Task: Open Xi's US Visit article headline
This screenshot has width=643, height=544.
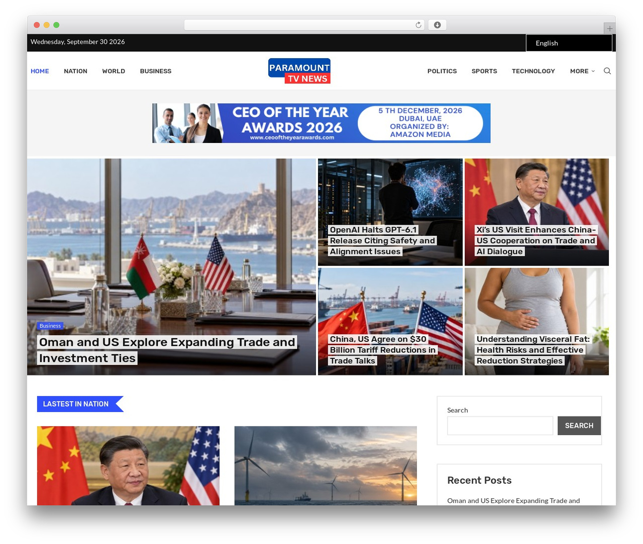Action: (x=536, y=240)
